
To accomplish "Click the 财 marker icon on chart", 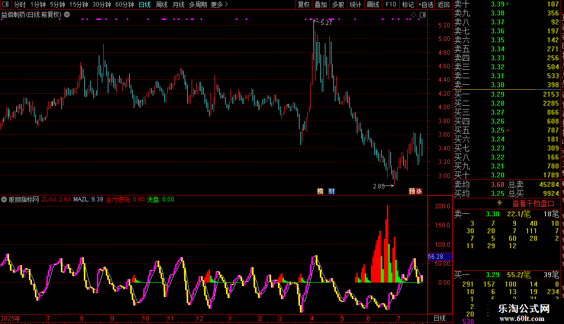I will (x=331, y=191).
